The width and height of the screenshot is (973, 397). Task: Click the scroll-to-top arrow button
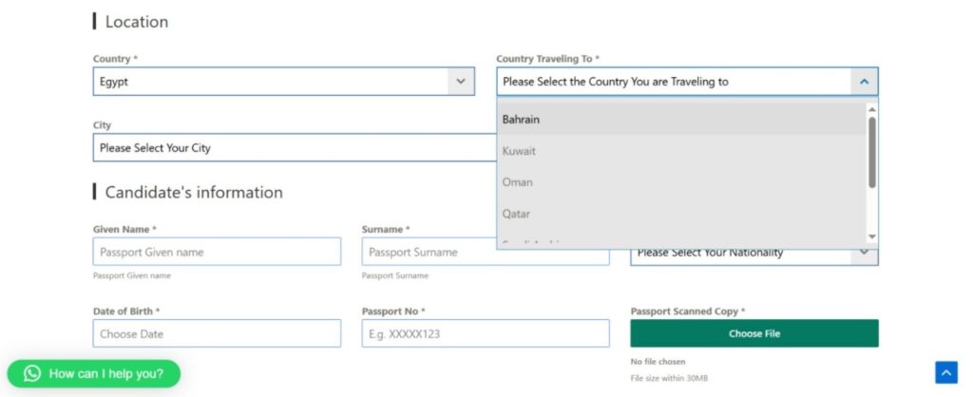[x=945, y=372]
